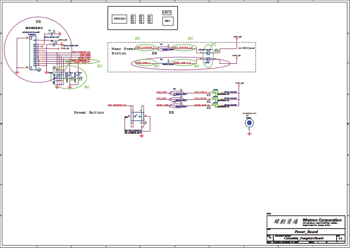The width and height of the screenshot is (353, 250).
Task: Select the 'on KB Cover' annotation
Action: pos(248,48)
